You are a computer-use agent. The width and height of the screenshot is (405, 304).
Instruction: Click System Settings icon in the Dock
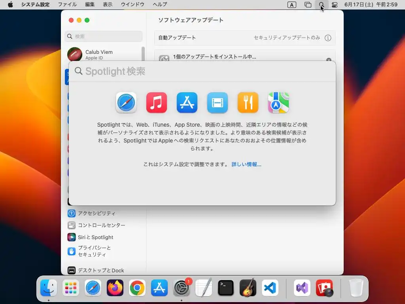(x=182, y=288)
